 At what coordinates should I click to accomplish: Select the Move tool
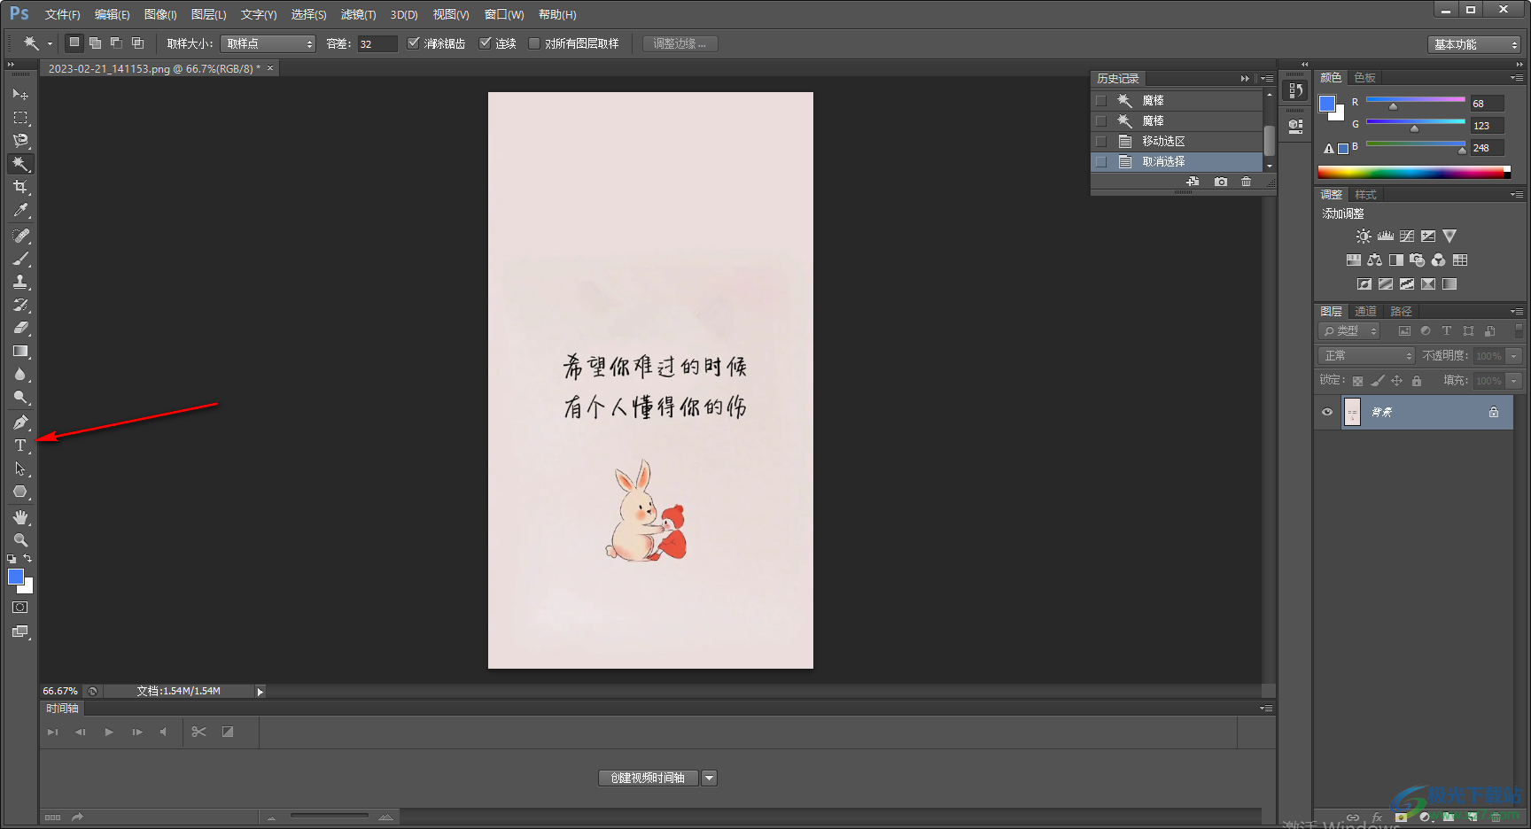[20, 94]
